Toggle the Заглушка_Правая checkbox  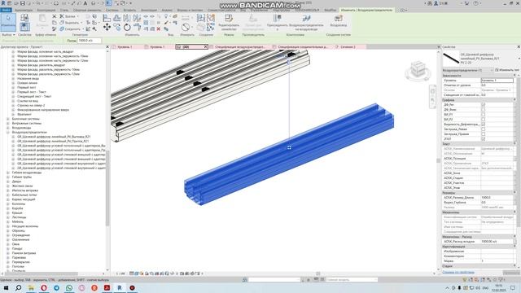483,133
